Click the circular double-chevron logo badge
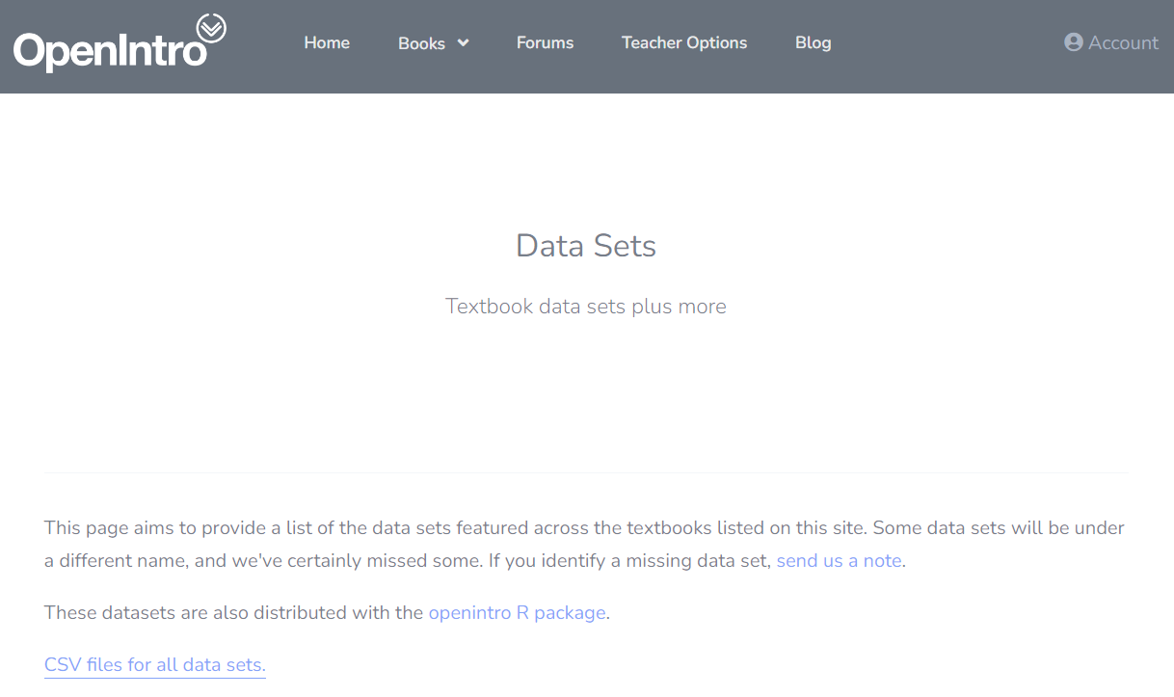Viewport: 1174px width, 697px height. click(x=211, y=28)
